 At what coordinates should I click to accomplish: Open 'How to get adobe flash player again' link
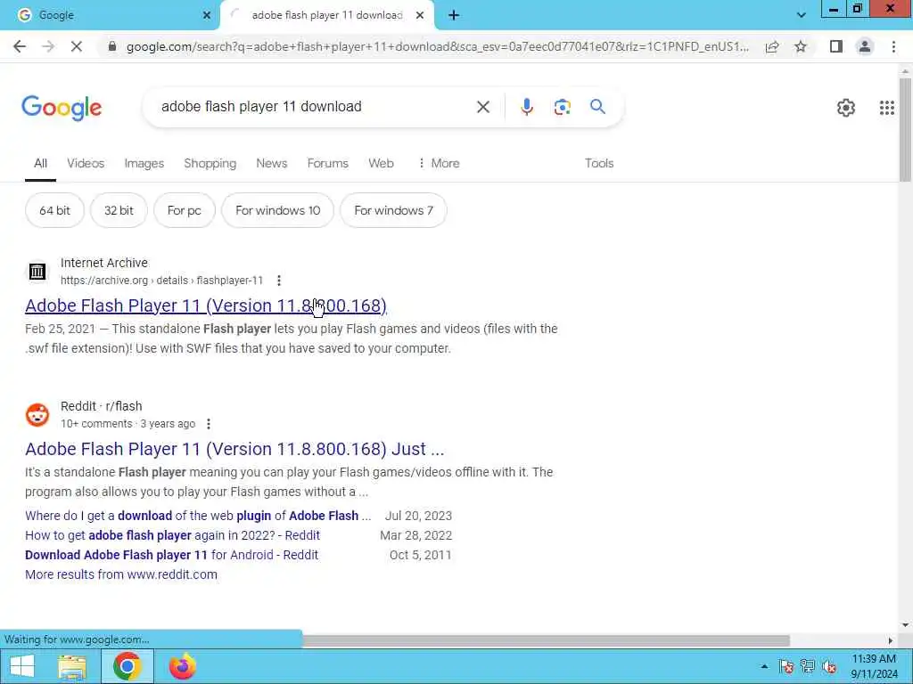172,535
